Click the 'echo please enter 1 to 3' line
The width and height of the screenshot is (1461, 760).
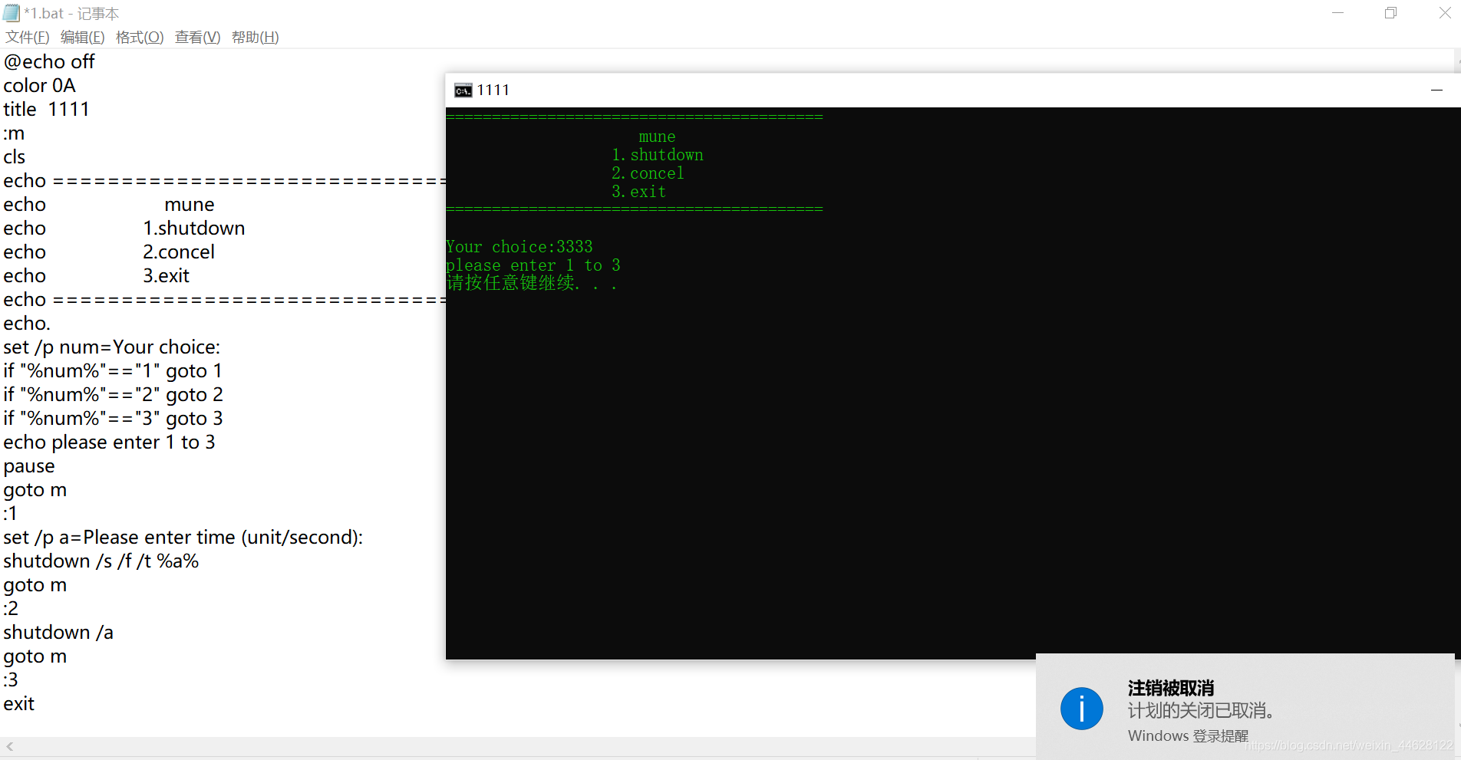[109, 442]
